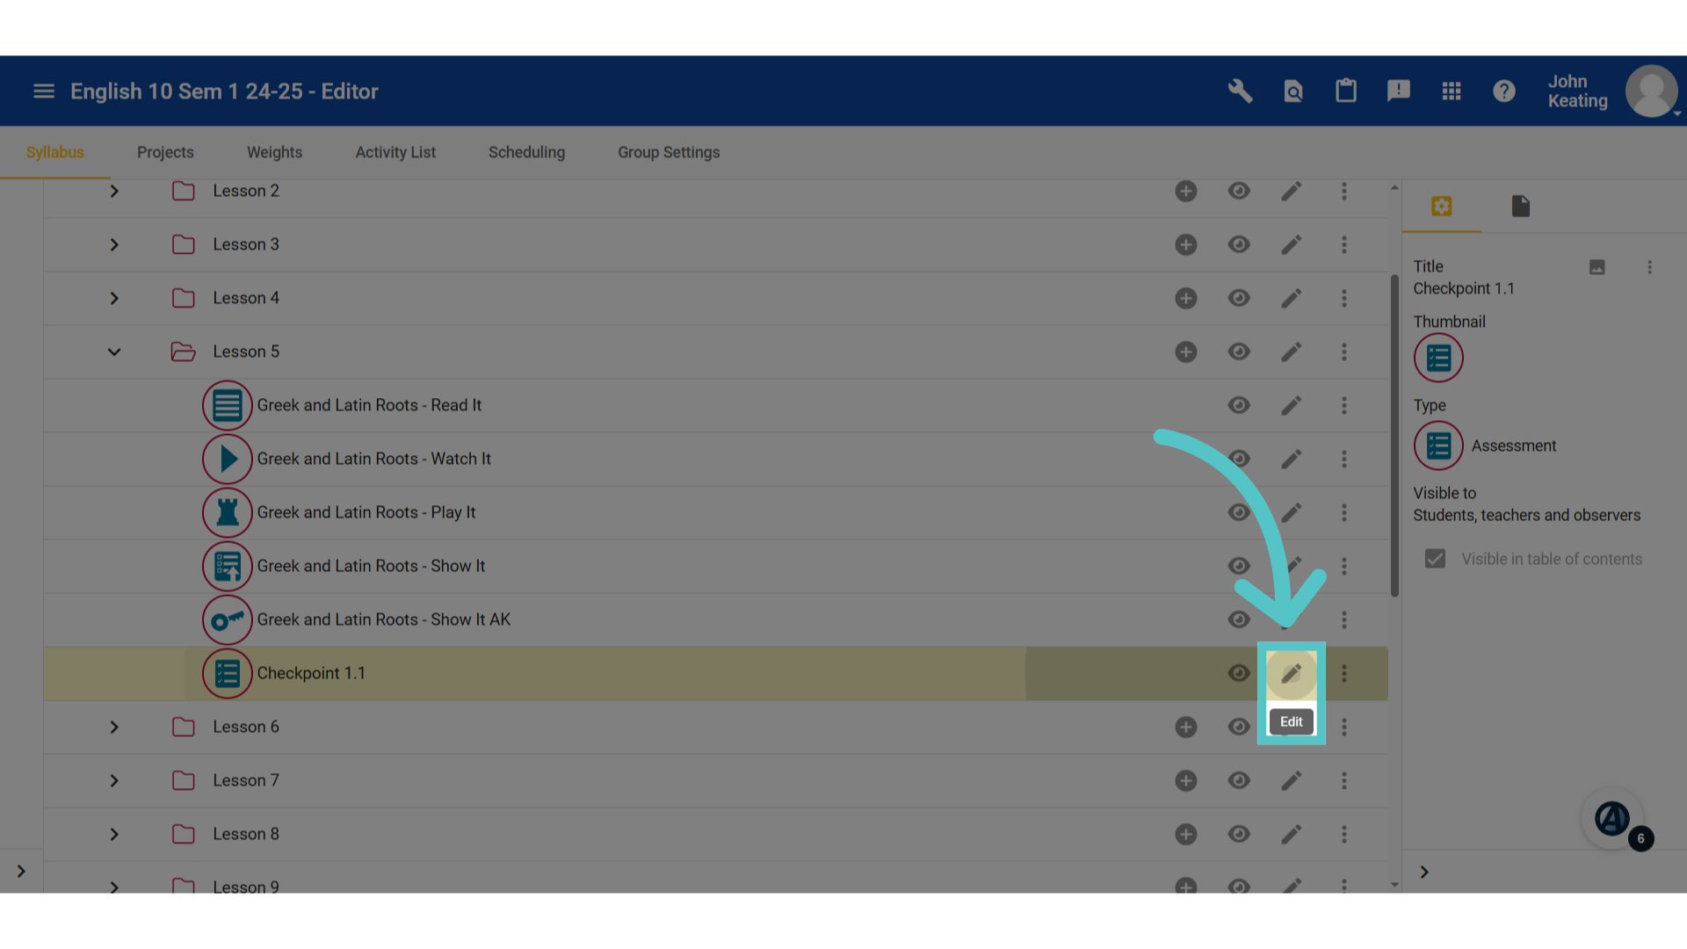Toggle visibility of Show It AK
The height and width of the screenshot is (949, 1687).
(x=1239, y=619)
